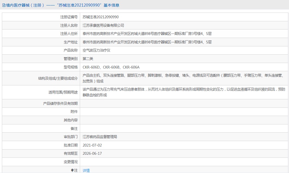
Task: Click the 产品名称 label
Action: (71, 50)
